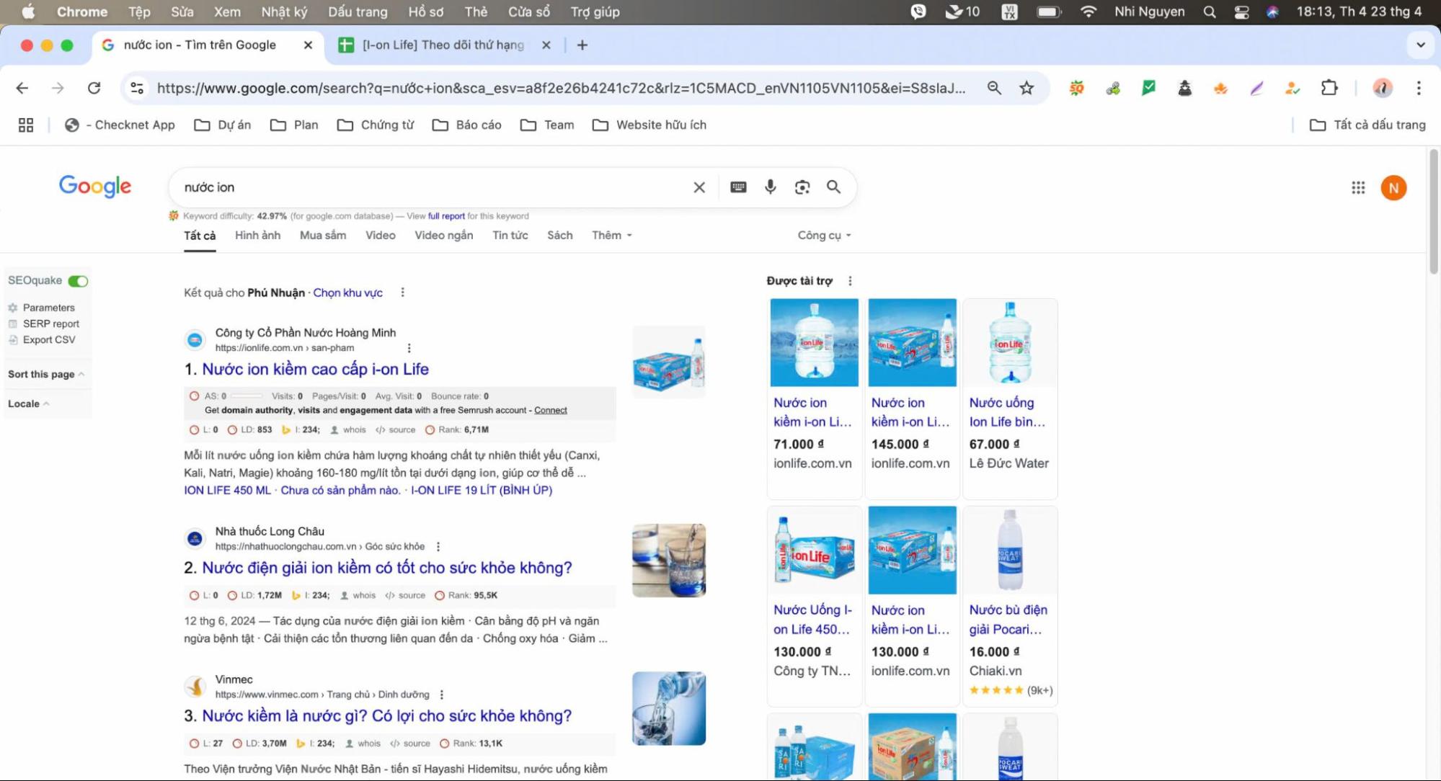Expand the tab search chevron
This screenshot has height=781, width=1441.
pyautogui.click(x=1420, y=45)
